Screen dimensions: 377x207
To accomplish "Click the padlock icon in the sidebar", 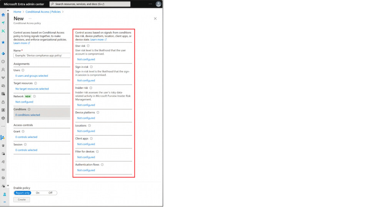I will tap(3, 102).
